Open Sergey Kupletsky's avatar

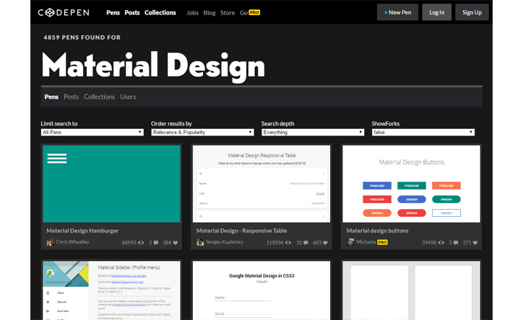(x=200, y=242)
